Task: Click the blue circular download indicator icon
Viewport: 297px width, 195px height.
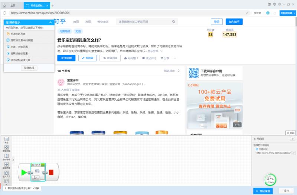Action: click(x=268, y=13)
